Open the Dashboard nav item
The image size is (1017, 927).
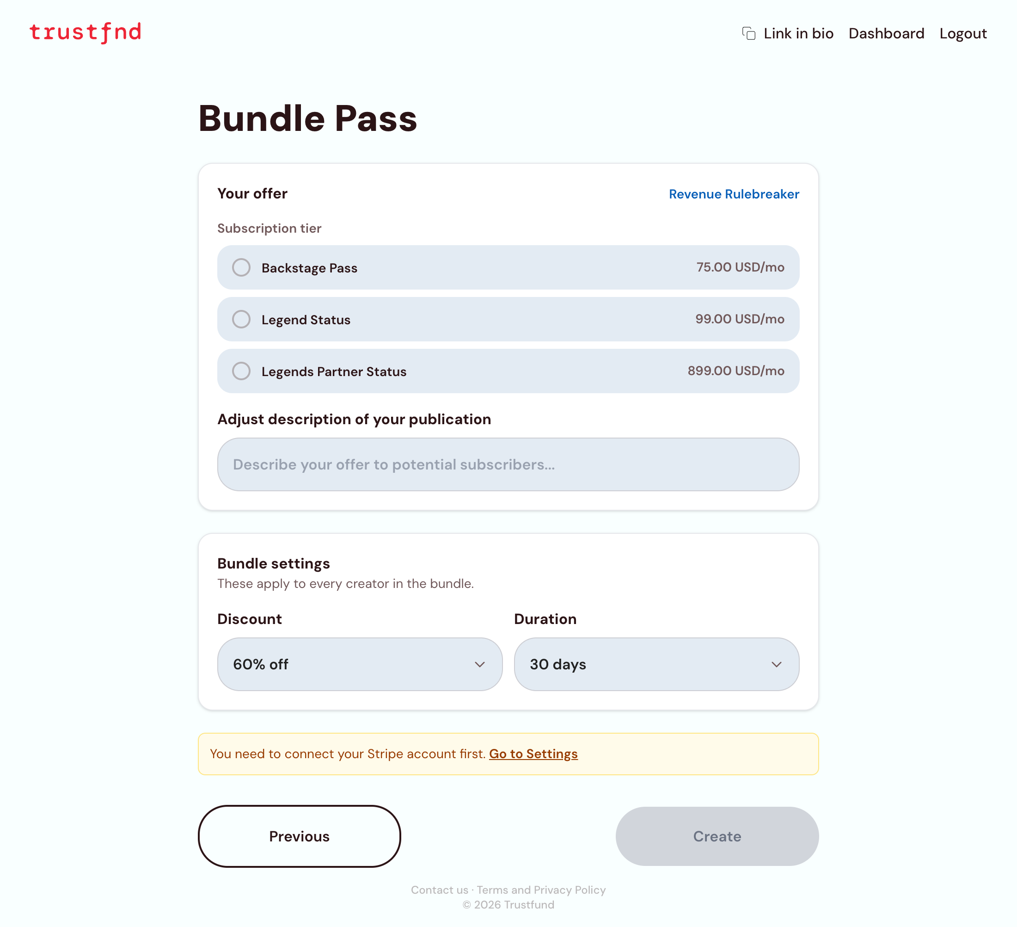click(886, 33)
